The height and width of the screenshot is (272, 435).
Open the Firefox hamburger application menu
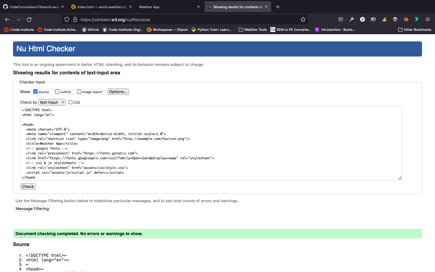pos(428,20)
